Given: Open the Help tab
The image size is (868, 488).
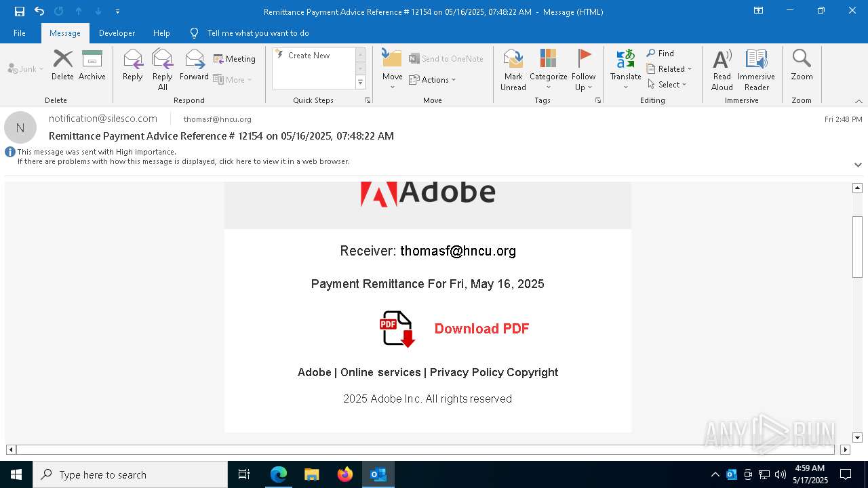Looking at the screenshot, I should [x=161, y=33].
